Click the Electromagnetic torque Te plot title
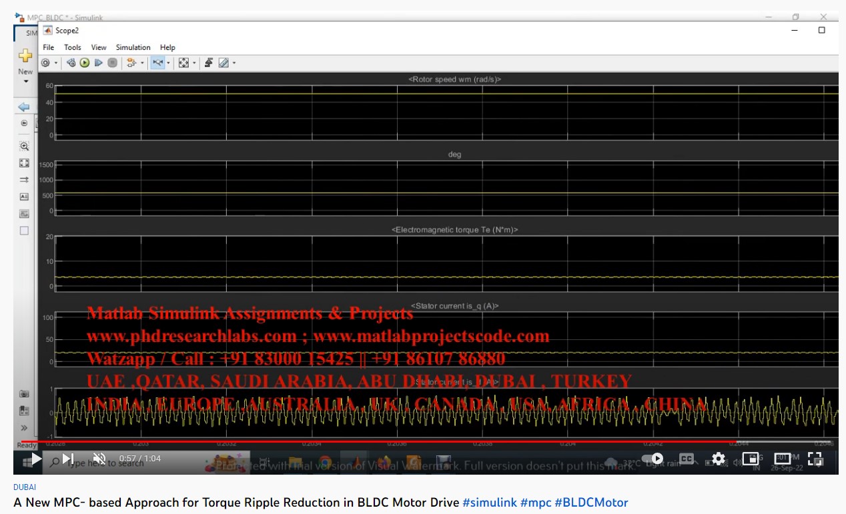The width and height of the screenshot is (846, 514). (x=454, y=229)
